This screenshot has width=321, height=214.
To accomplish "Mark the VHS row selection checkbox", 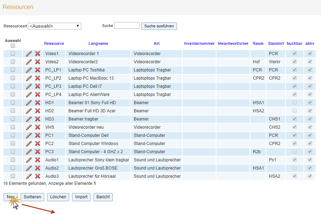I will [x=13, y=127].
